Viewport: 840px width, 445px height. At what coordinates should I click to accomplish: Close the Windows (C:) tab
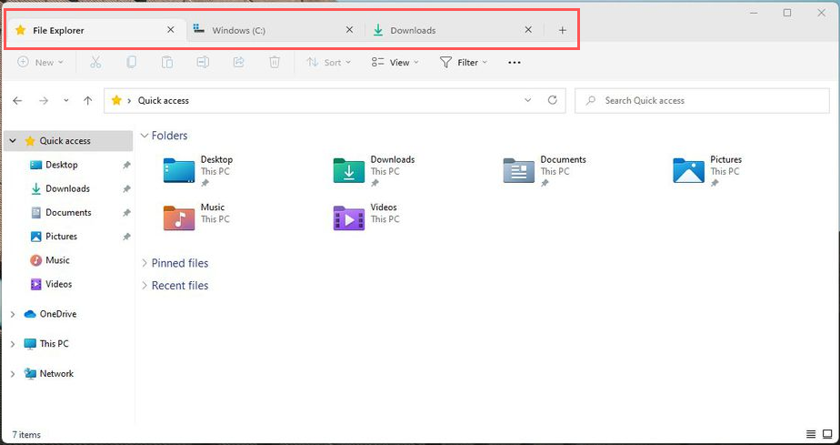pos(349,30)
